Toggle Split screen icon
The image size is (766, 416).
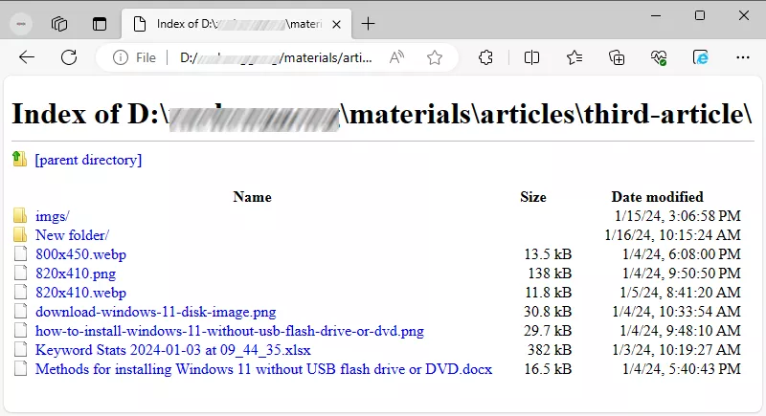pyautogui.click(x=531, y=58)
